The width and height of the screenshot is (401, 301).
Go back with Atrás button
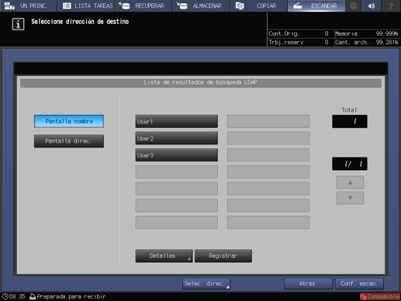click(x=308, y=284)
